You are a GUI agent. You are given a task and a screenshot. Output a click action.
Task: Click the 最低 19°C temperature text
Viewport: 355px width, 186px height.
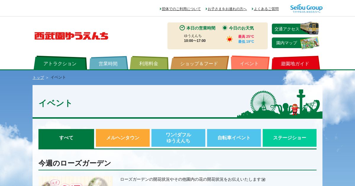246,42
